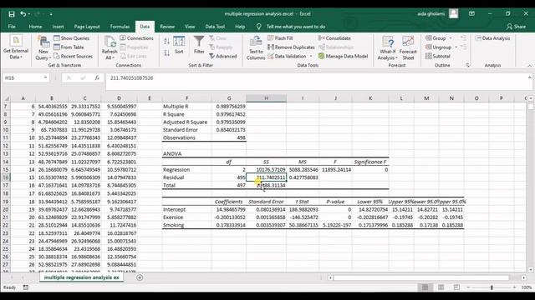Sort A to Z ascending icon
535x300 pixels.
point(167,41)
